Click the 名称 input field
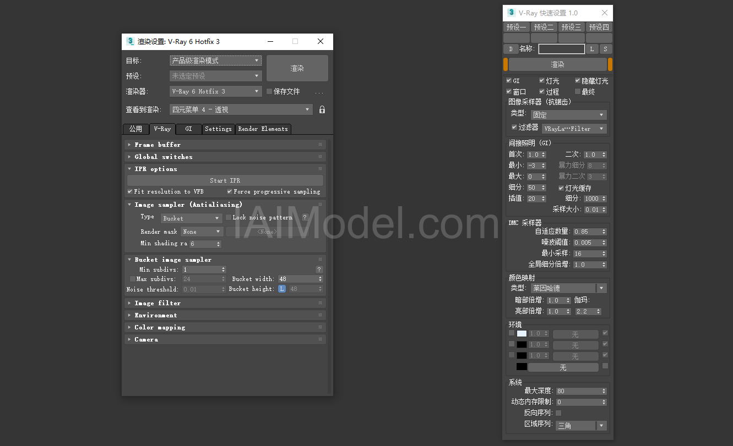733x446 pixels. [562, 49]
